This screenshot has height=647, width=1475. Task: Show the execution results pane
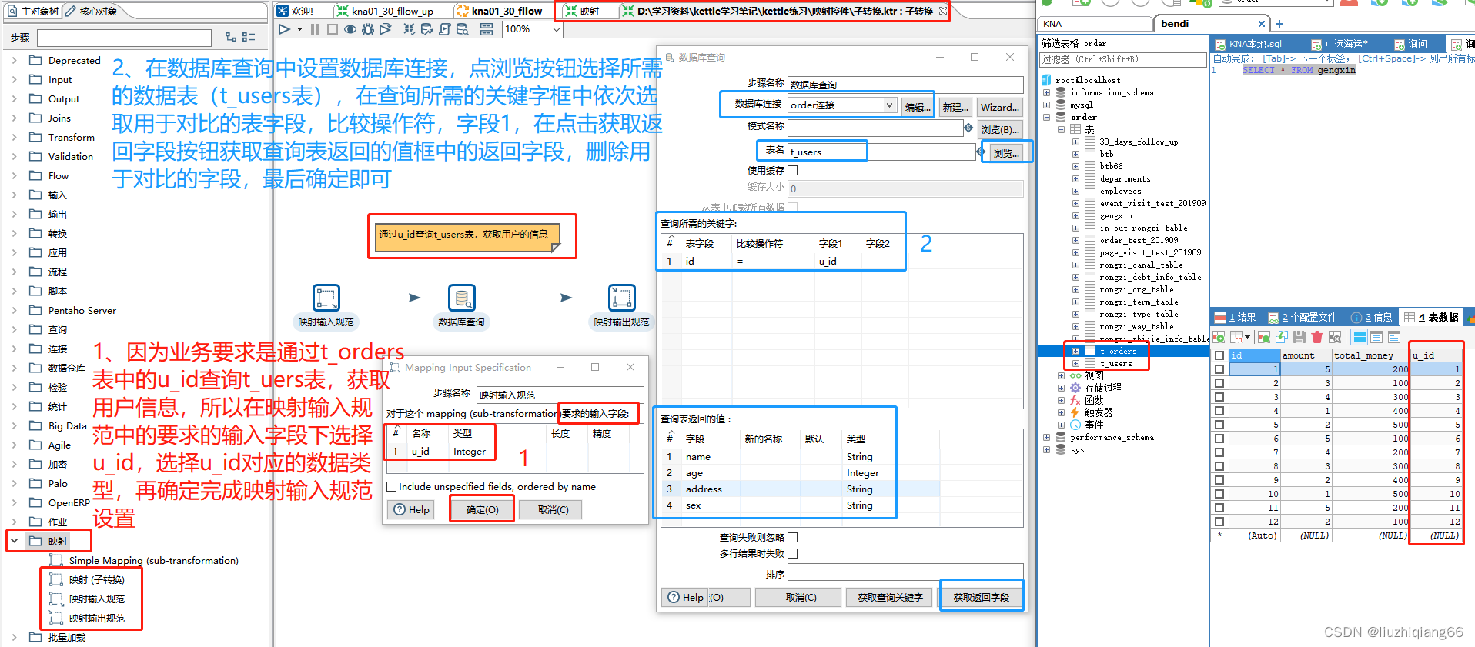click(487, 29)
